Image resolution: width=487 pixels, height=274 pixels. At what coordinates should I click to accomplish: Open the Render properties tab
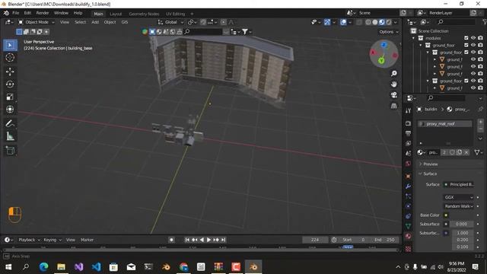(x=408, y=123)
